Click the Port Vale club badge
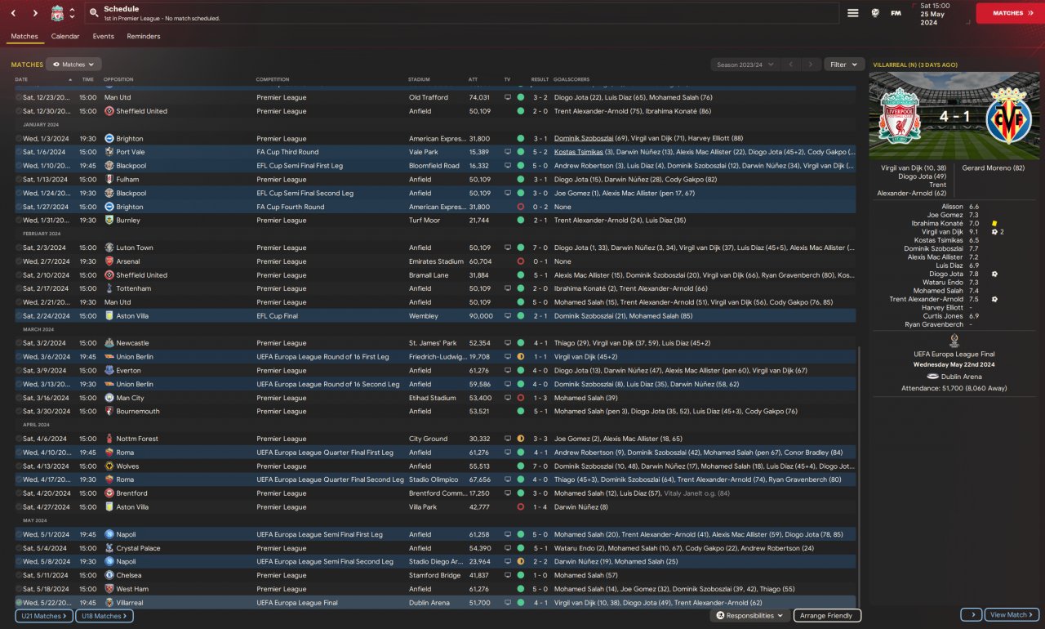 point(109,152)
